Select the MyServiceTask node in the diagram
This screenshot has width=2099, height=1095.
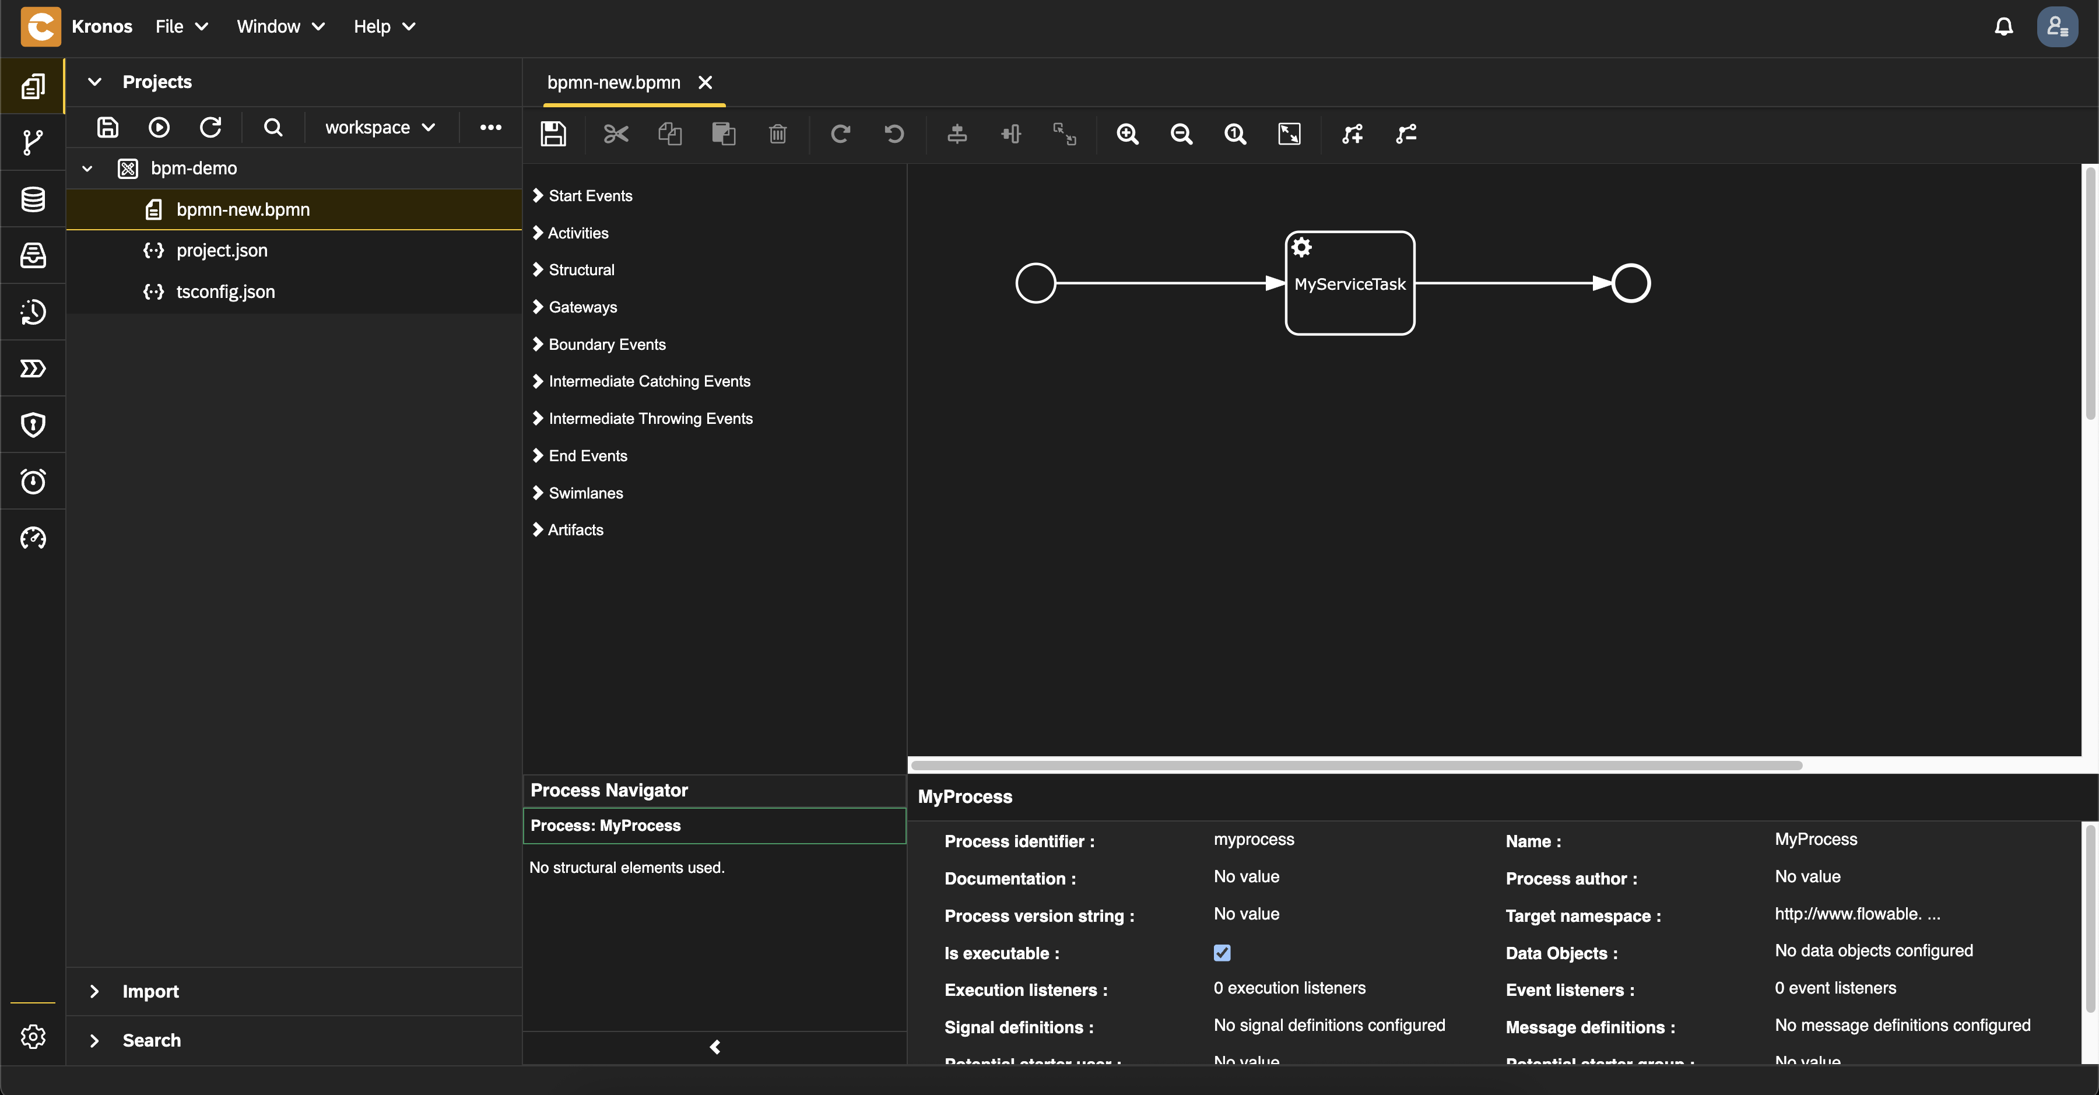pos(1350,283)
